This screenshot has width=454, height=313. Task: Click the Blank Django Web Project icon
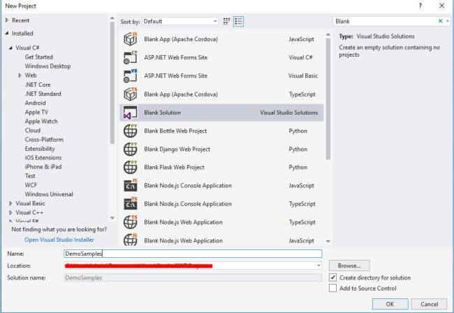tap(131, 149)
